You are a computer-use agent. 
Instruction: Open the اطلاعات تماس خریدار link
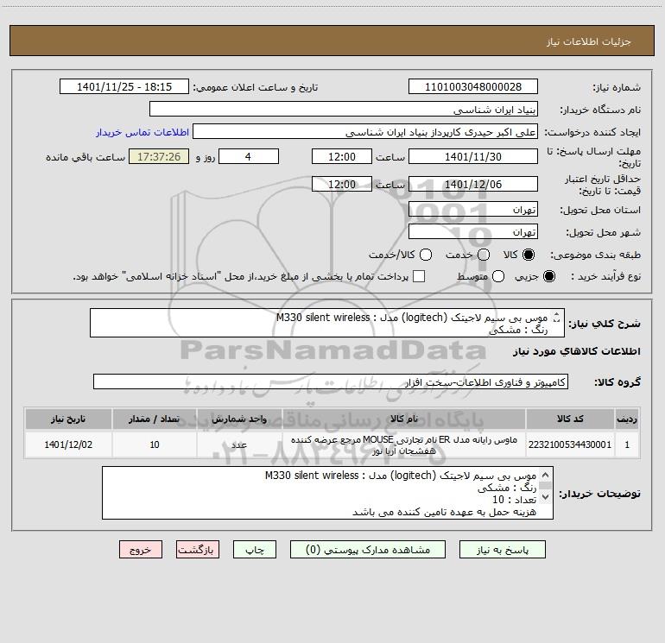pos(142,132)
